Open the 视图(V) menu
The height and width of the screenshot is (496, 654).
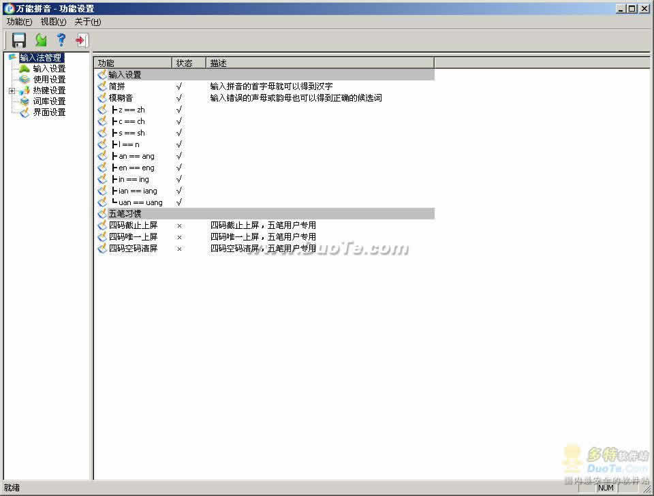(x=53, y=22)
